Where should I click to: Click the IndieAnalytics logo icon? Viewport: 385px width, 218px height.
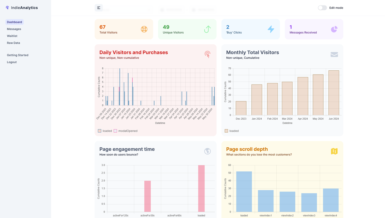[7, 8]
